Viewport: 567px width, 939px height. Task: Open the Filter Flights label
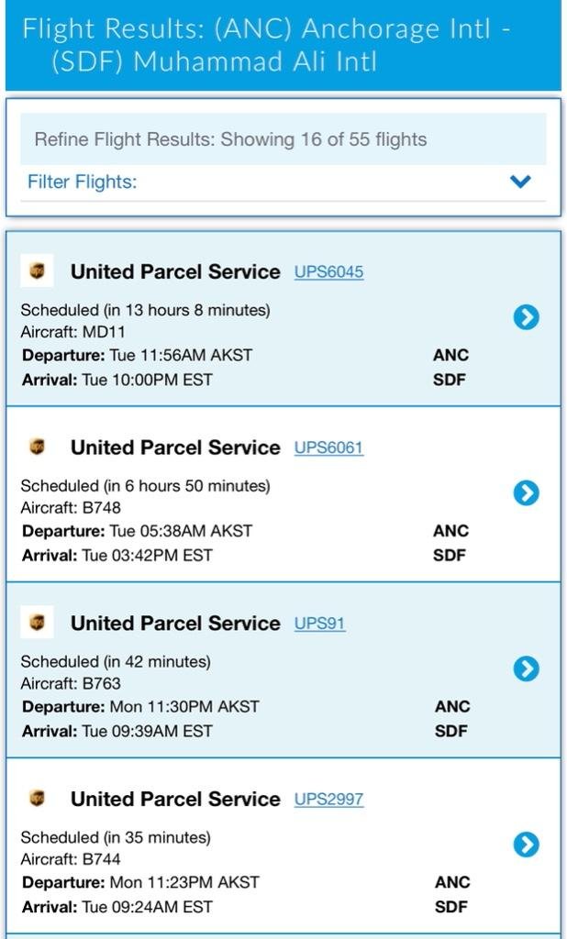click(83, 182)
